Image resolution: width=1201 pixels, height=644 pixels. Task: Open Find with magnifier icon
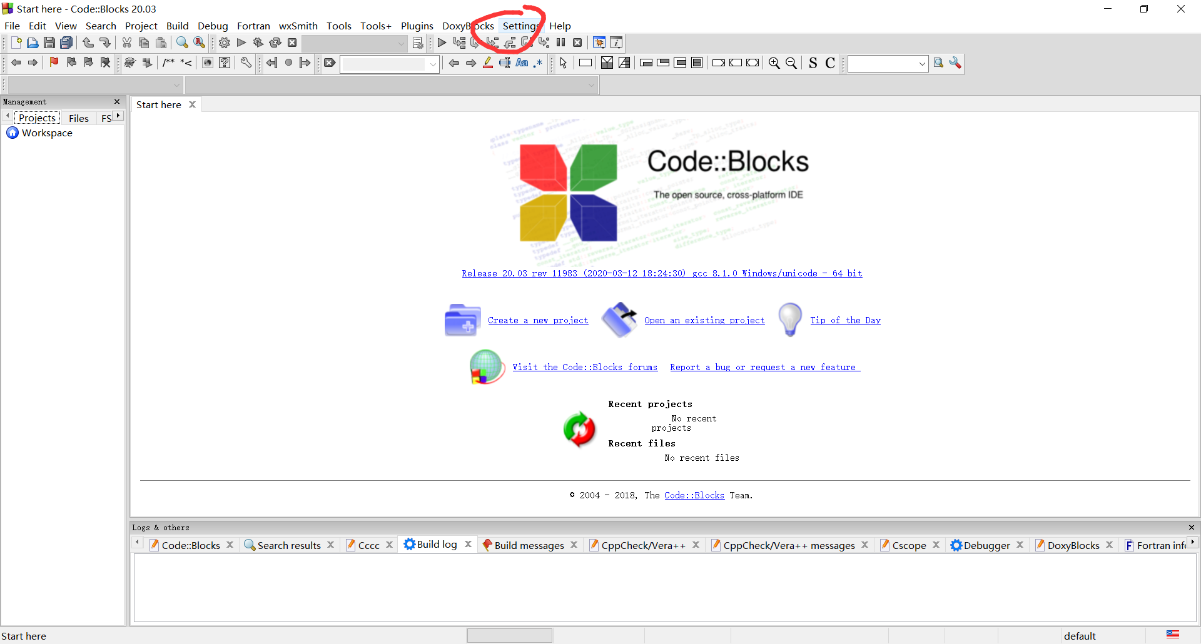[x=182, y=43]
